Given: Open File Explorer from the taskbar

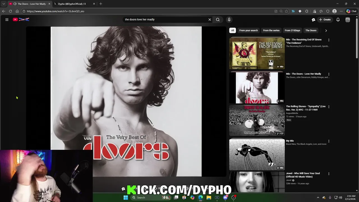Looking at the screenshot, I should (x=209, y=198).
